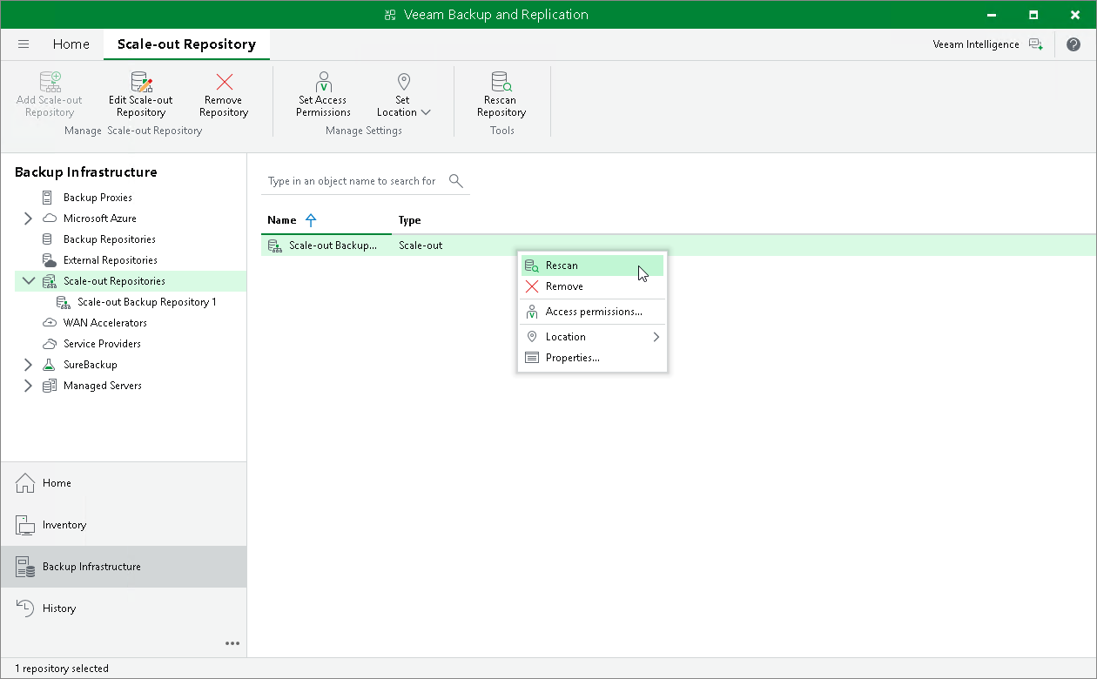
Task: Click properties icon in context menu
Action: [532, 358]
